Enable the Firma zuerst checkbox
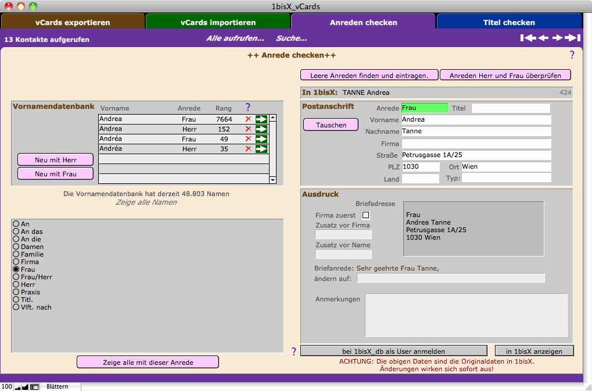The height and width of the screenshot is (391, 592). 365,215
